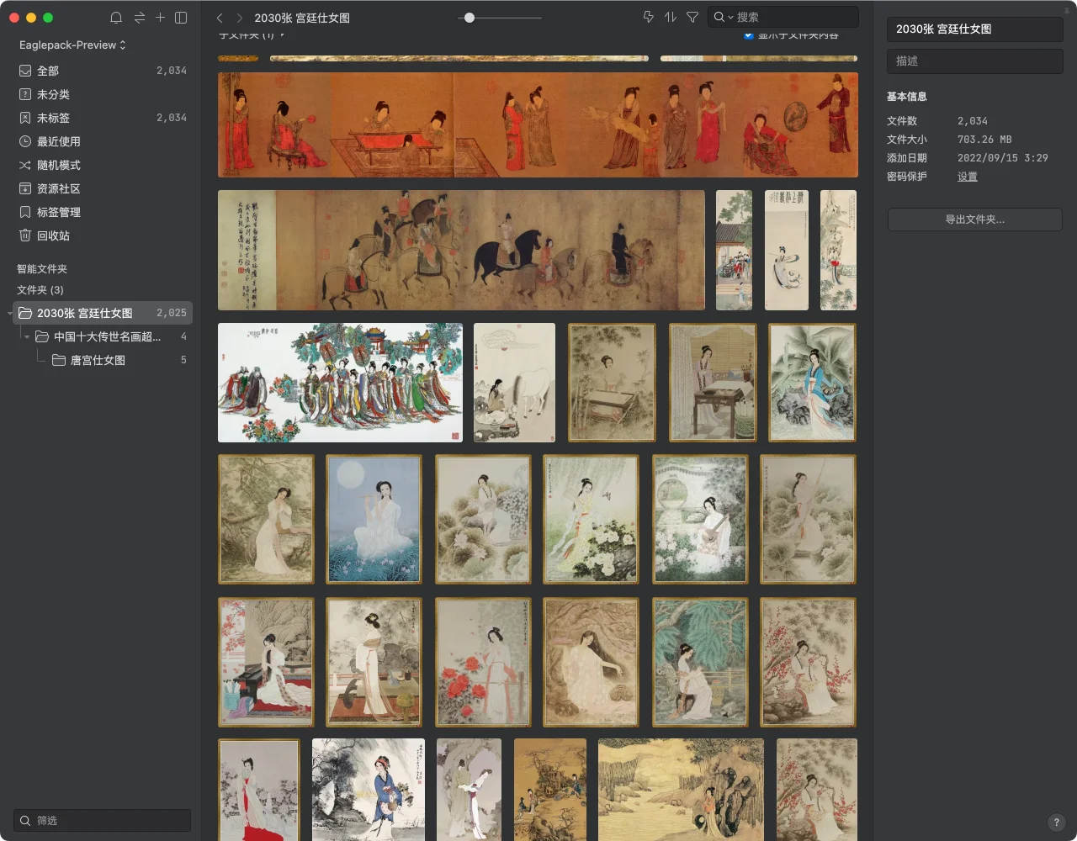Screen dimensions: 1077x841
Task: Select the horse riders scroll painting
Action: [x=461, y=250]
